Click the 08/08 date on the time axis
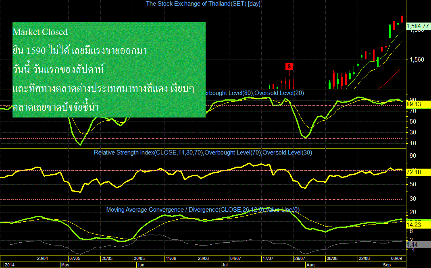The width and height of the screenshot is (431, 268). click(332, 258)
